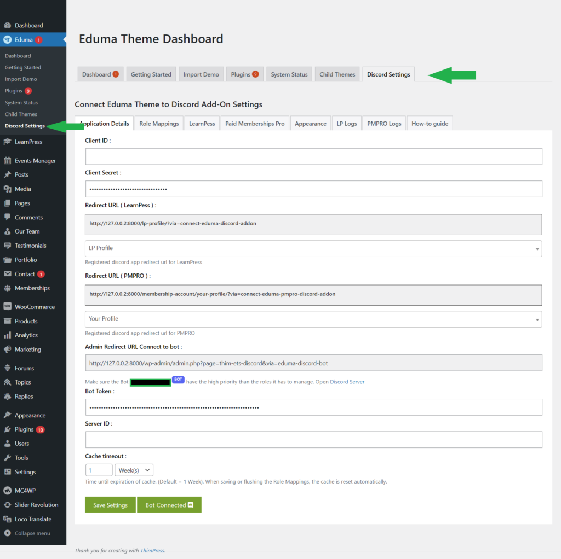The image size is (561, 559).
Task: View the LP Logs tab
Action: point(347,124)
